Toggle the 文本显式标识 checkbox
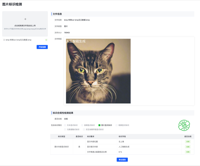Screen dimensions: 200x166 (x=65, y=125)
